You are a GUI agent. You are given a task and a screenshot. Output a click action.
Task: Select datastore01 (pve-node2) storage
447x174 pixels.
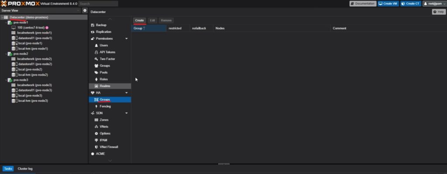35,64
